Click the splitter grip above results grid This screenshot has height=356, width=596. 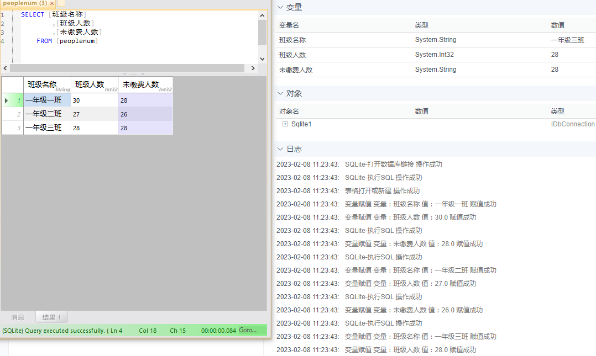point(133,74)
